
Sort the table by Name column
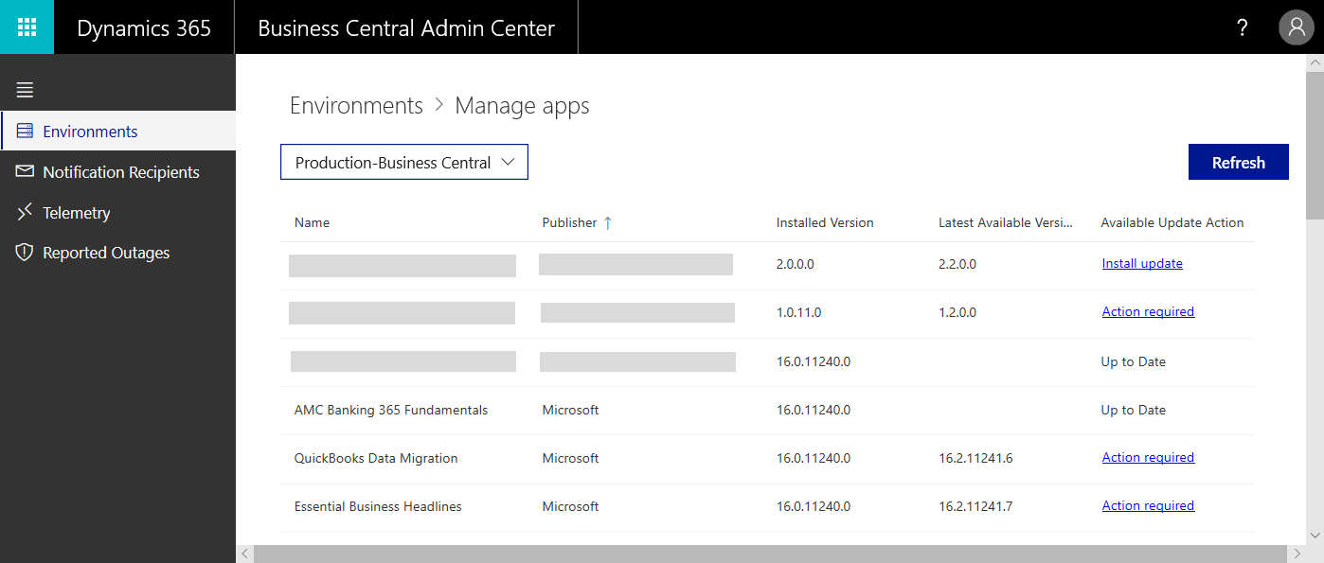pos(312,222)
